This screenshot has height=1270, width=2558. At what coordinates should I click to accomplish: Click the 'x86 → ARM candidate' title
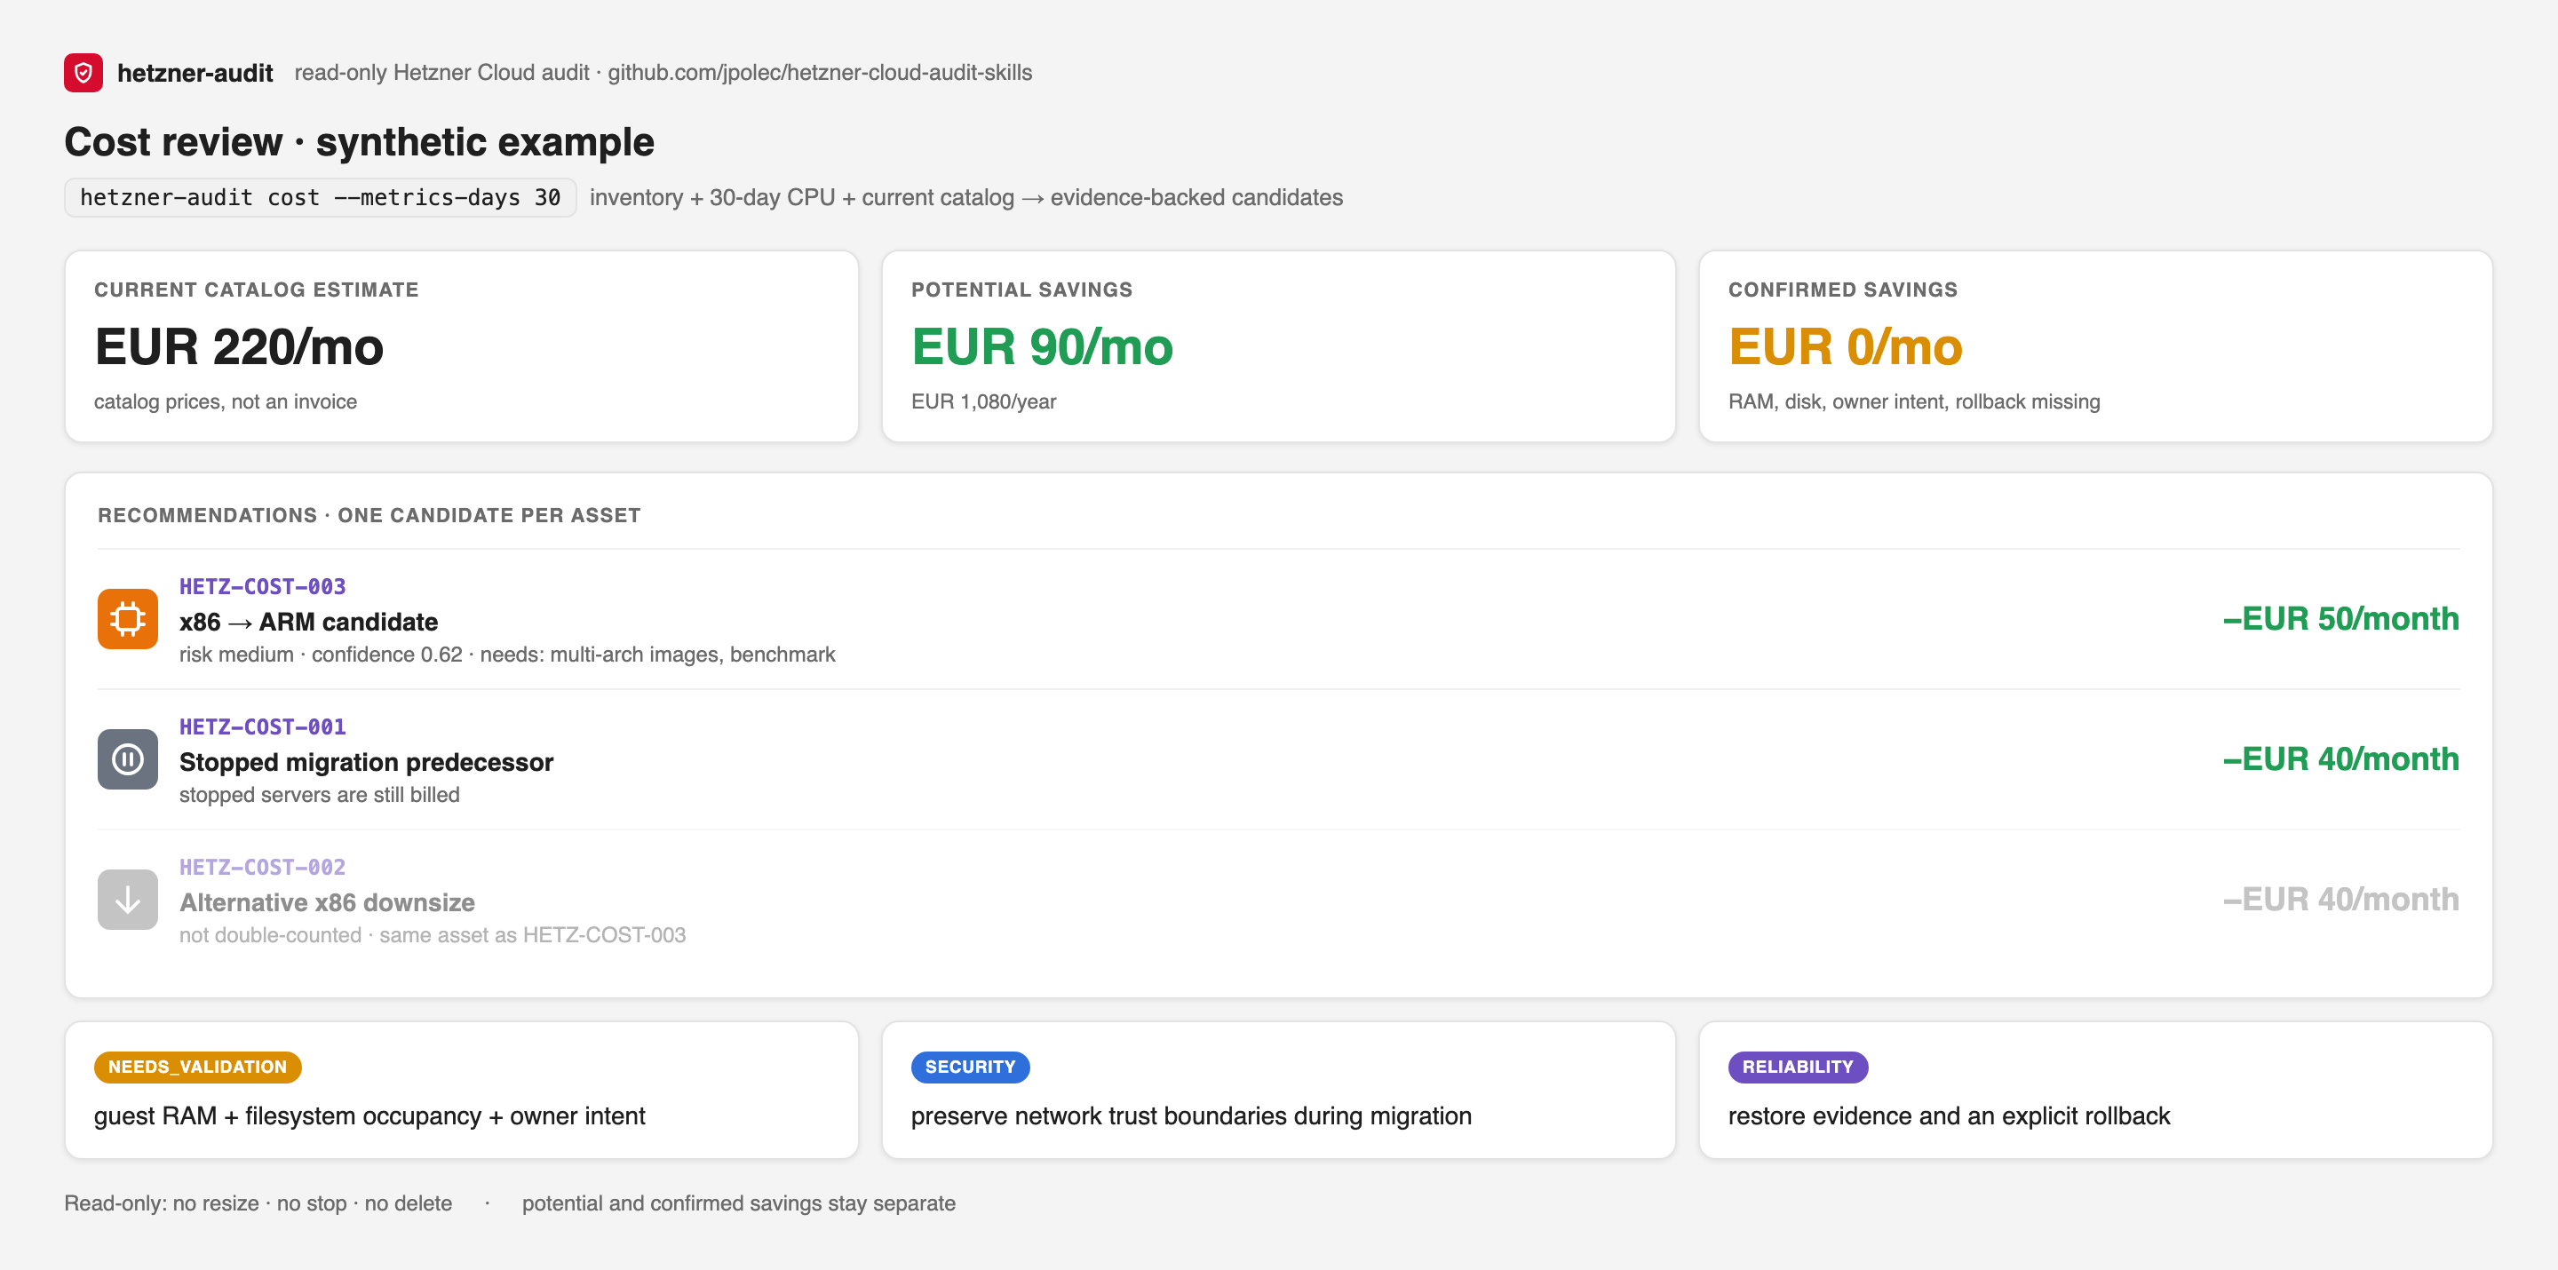point(308,622)
